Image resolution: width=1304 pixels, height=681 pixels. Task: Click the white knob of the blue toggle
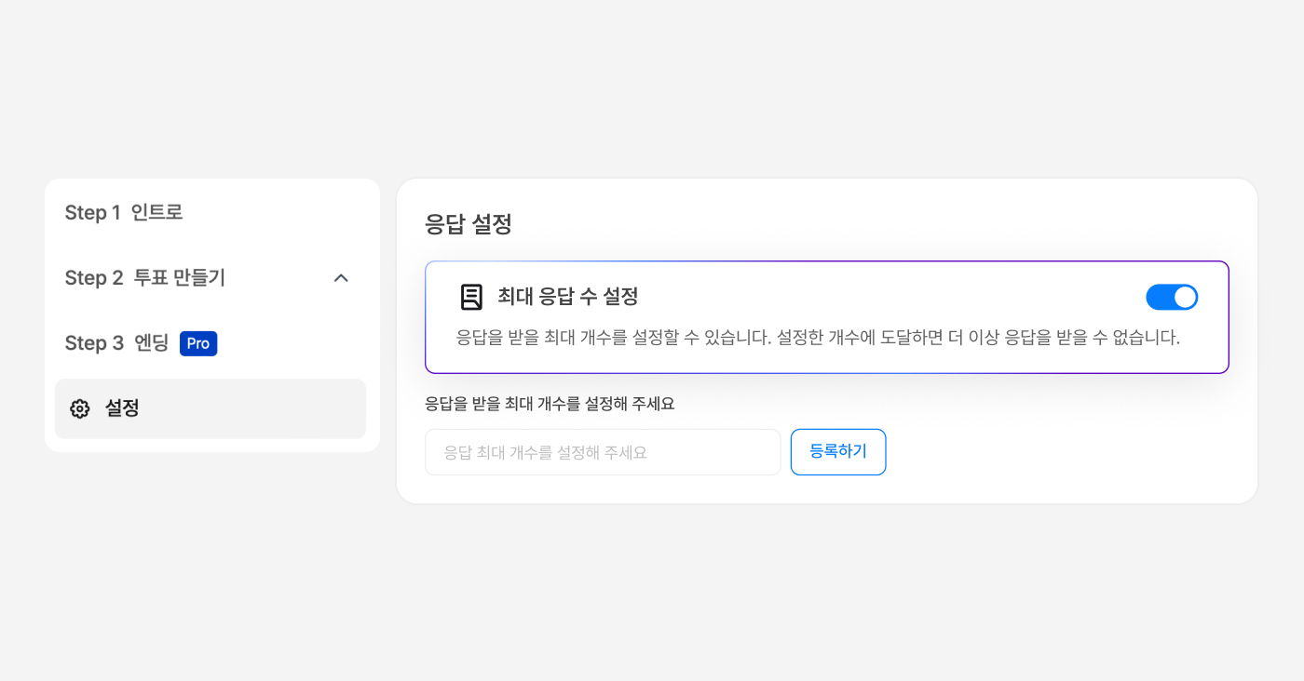1185,298
